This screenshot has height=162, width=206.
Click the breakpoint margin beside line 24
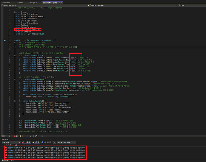click(x=2, y=58)
